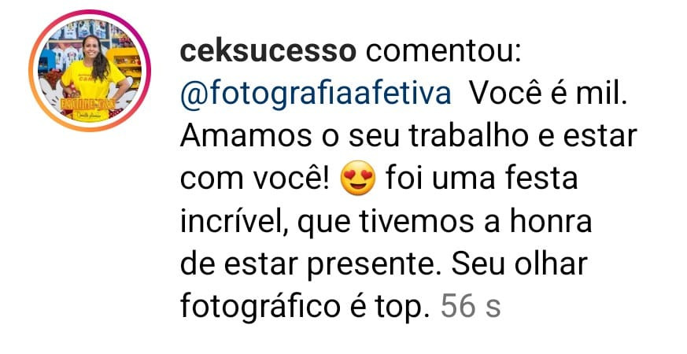Click the phrase fotográfico é top
Screen dimensions: 687x354
[x=304, y=307]
